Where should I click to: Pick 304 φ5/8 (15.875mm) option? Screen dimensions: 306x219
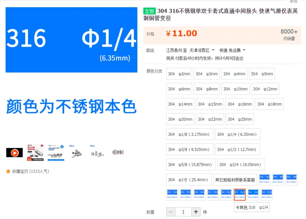[x=191, y=165]
